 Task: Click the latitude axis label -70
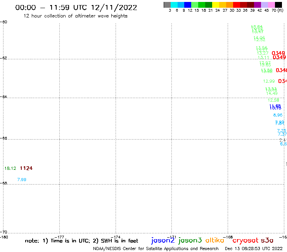tap(3, 232)
